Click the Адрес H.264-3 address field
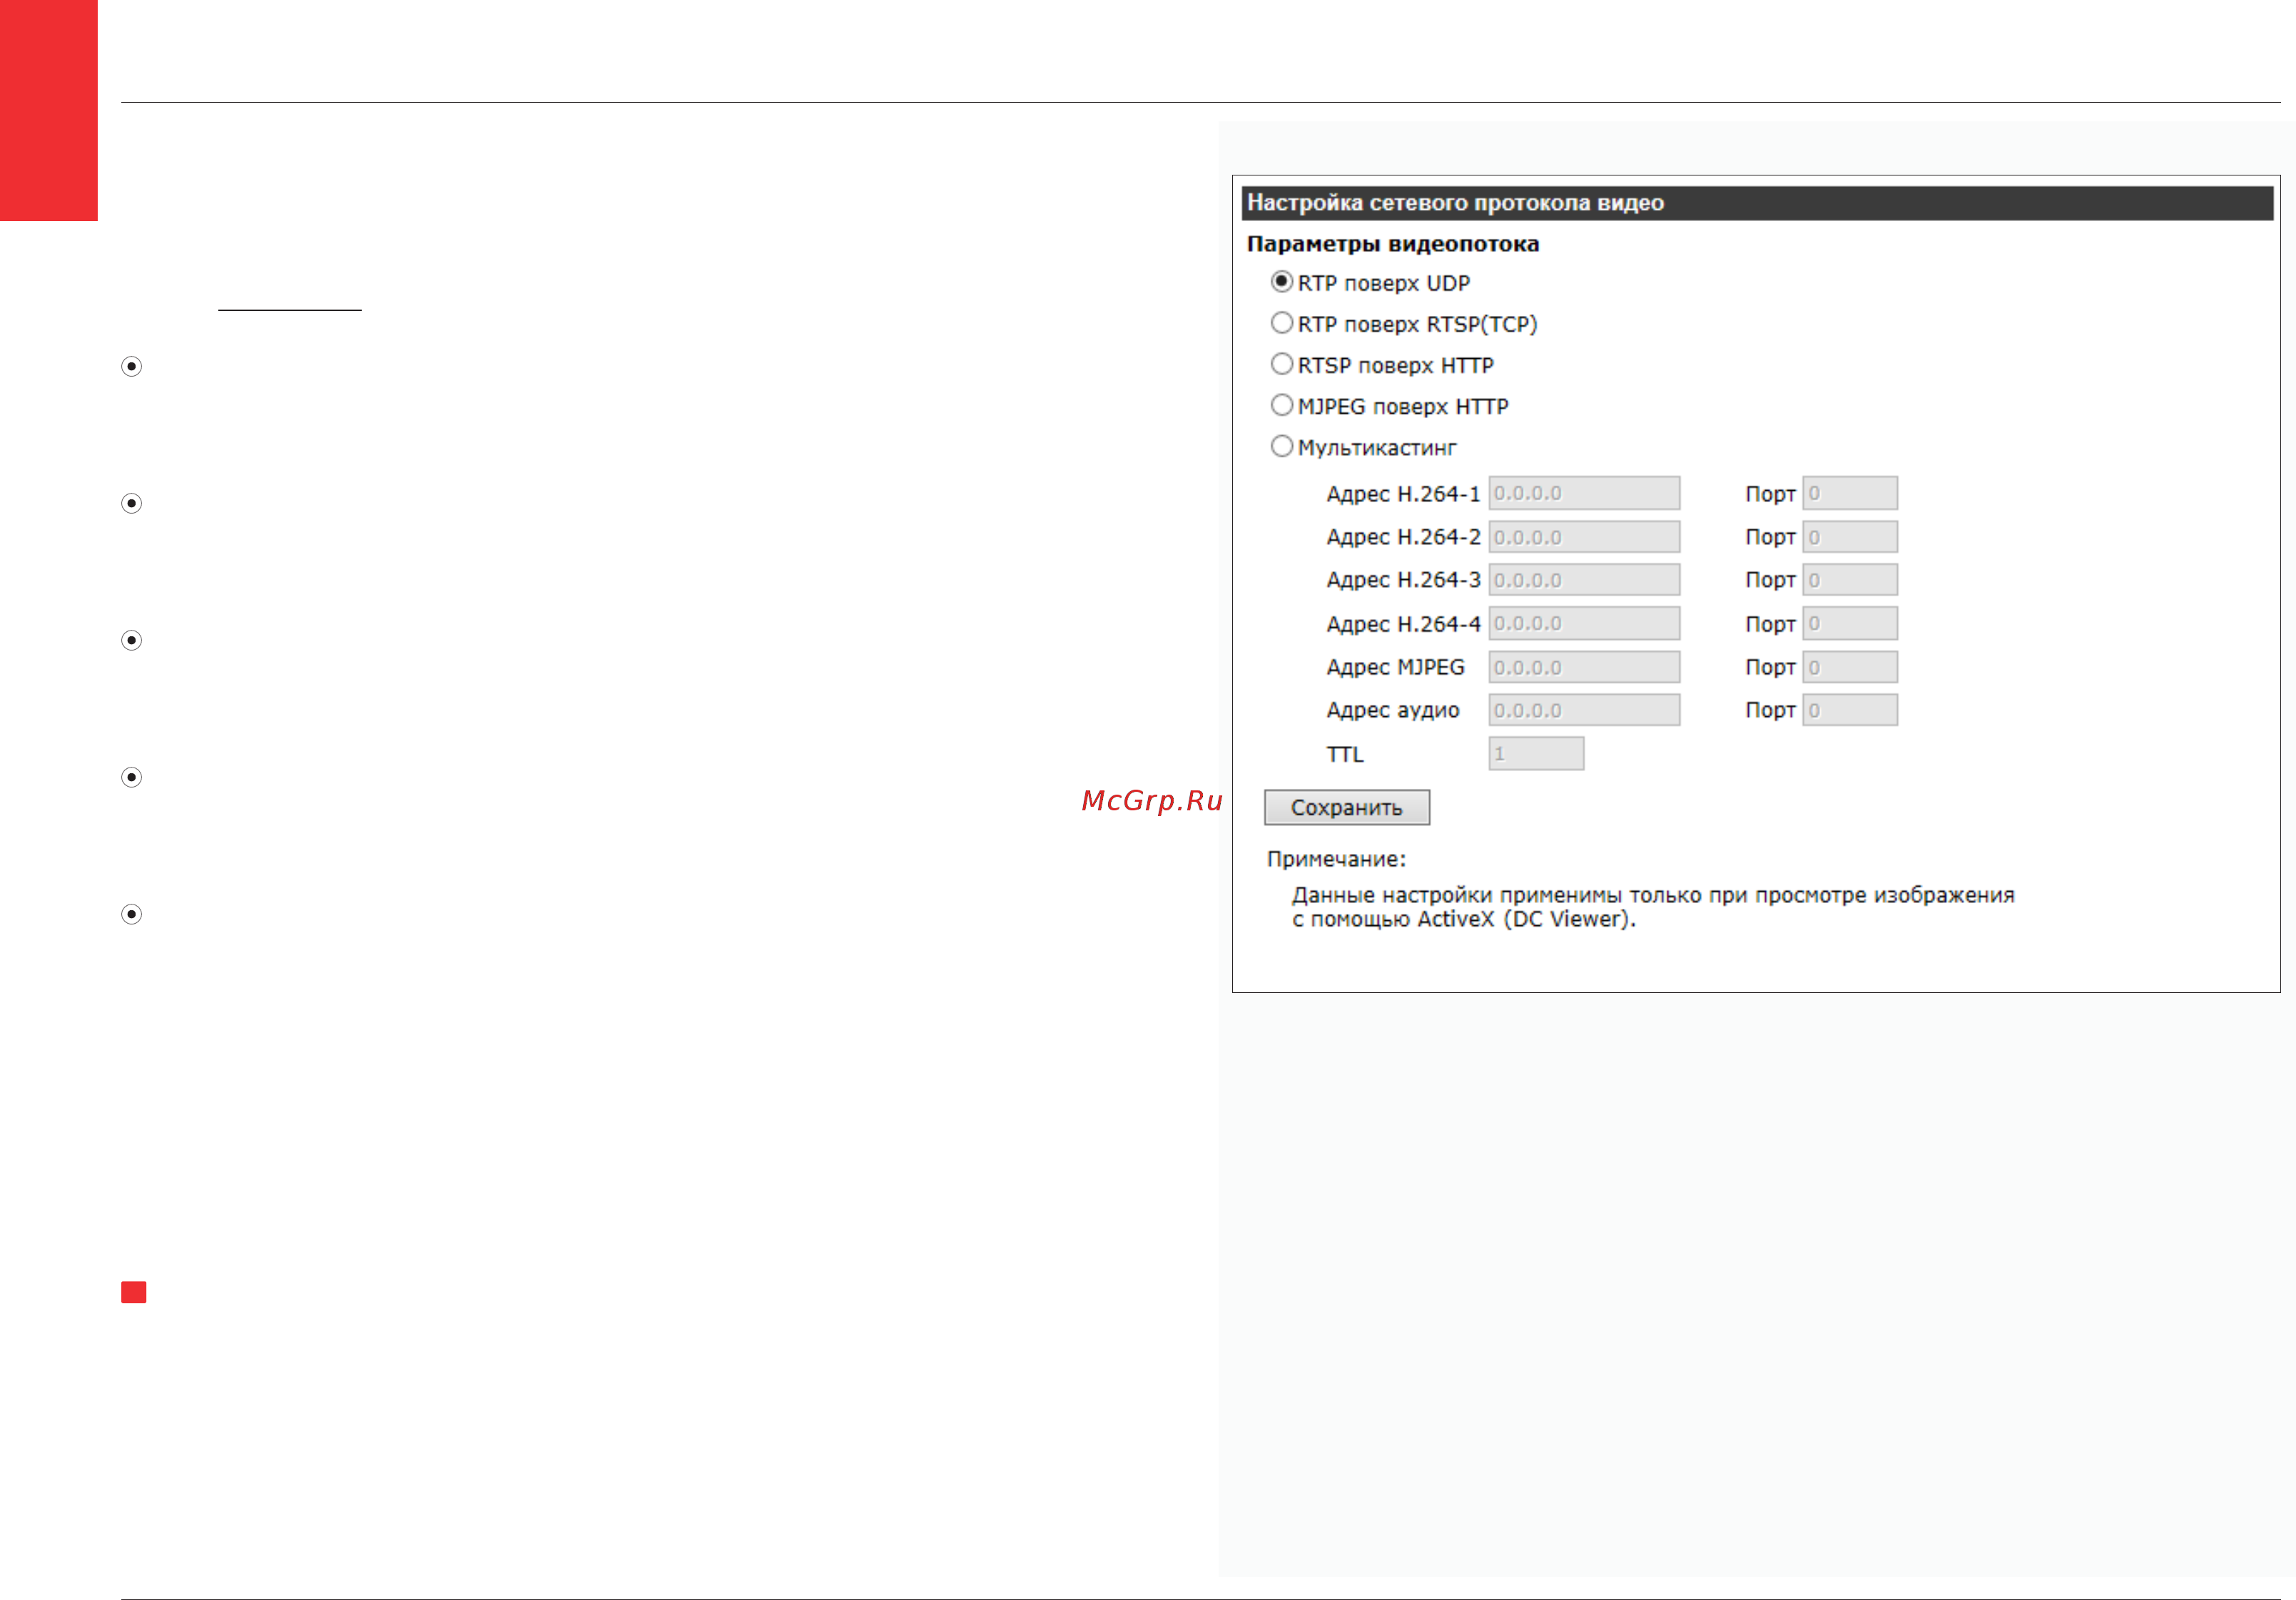 (1584, 580)
